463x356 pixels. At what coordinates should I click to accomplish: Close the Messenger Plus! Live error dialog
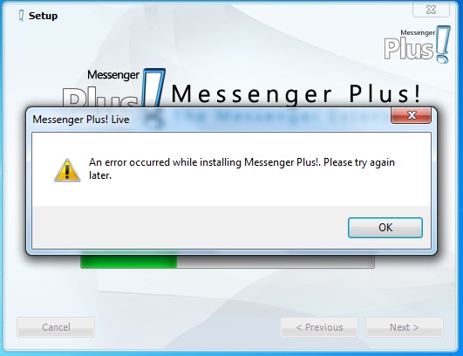coord(411,115)
